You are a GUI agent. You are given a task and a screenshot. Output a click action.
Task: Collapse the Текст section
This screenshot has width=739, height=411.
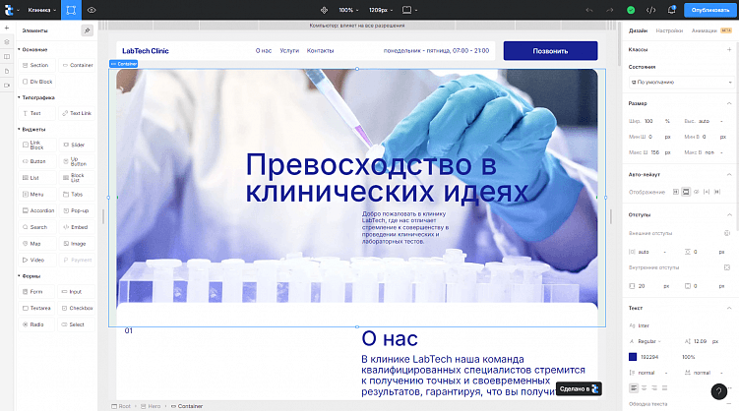tap(729, 308)
